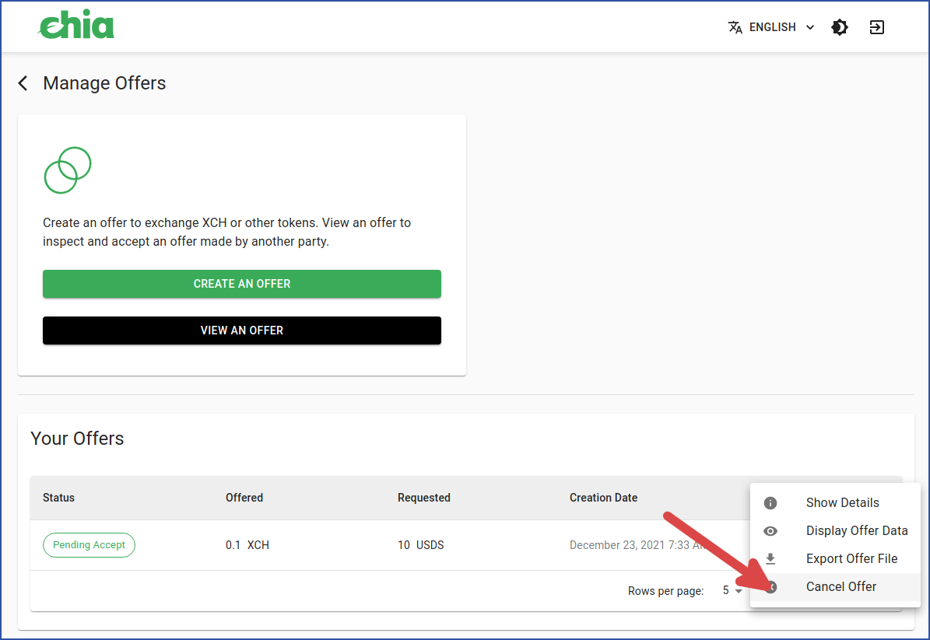This screenshot has height=640, width=930.
Task: Click the December 23, 2021 creation date
Action: pyautogui.click(x=638, y=545)
